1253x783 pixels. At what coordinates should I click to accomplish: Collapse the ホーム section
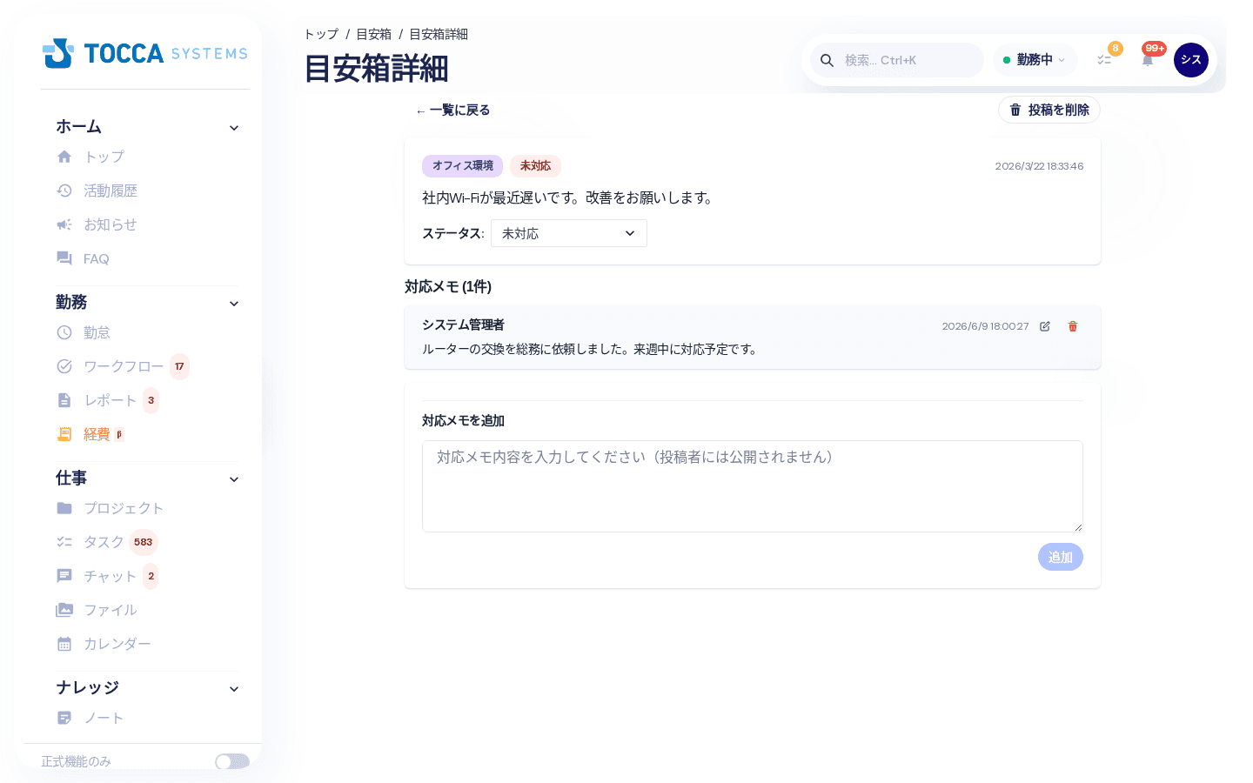(234, 128)
